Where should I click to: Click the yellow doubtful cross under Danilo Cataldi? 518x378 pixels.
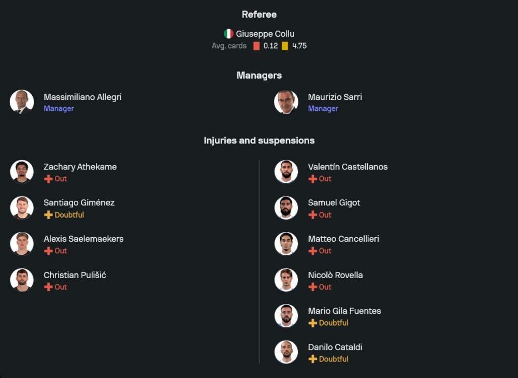(x=312, y=359)
